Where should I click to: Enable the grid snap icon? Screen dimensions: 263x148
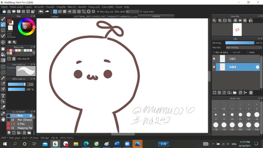[64, 12]
